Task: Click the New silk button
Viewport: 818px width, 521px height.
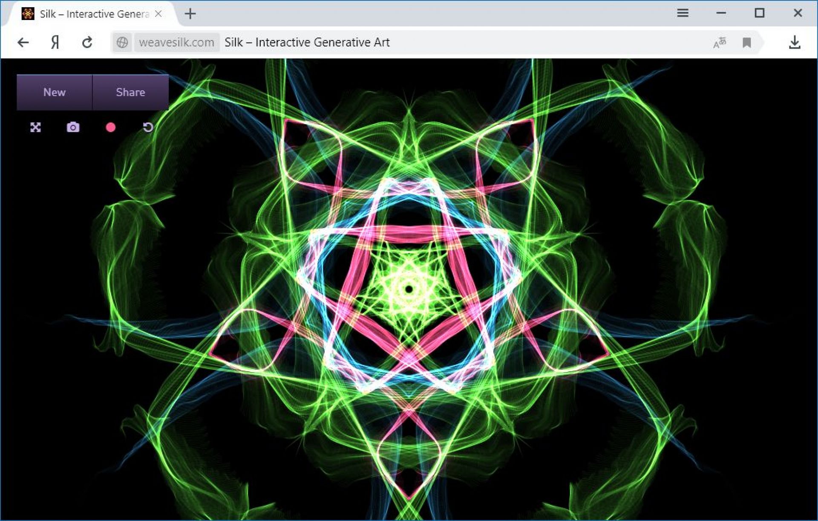Action: click(55, 93)
